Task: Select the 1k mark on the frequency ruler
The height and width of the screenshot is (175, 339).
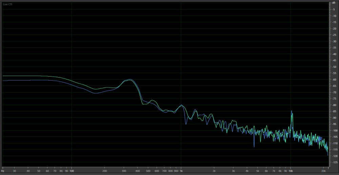Action: pos(181,171)
